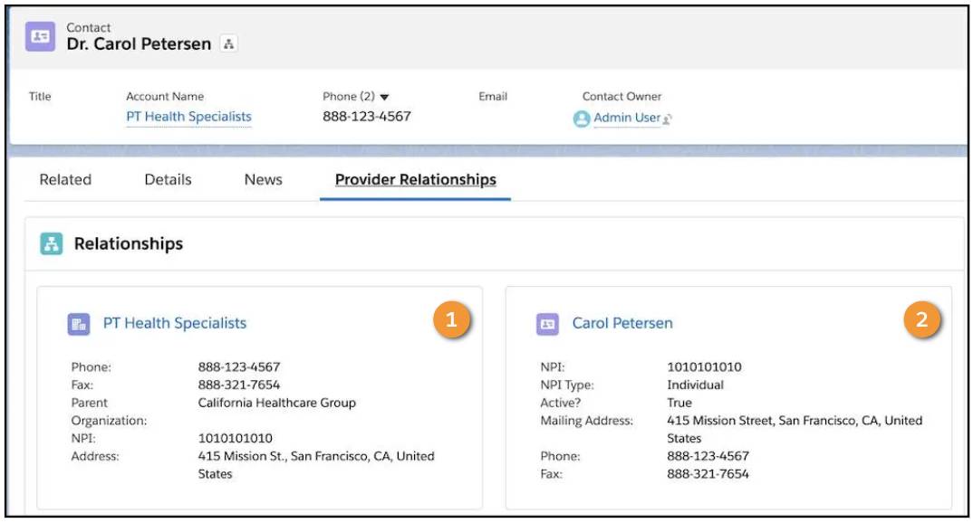The image size is (973, 523).
Task: Click the Title field label
Action: (40, 97)
